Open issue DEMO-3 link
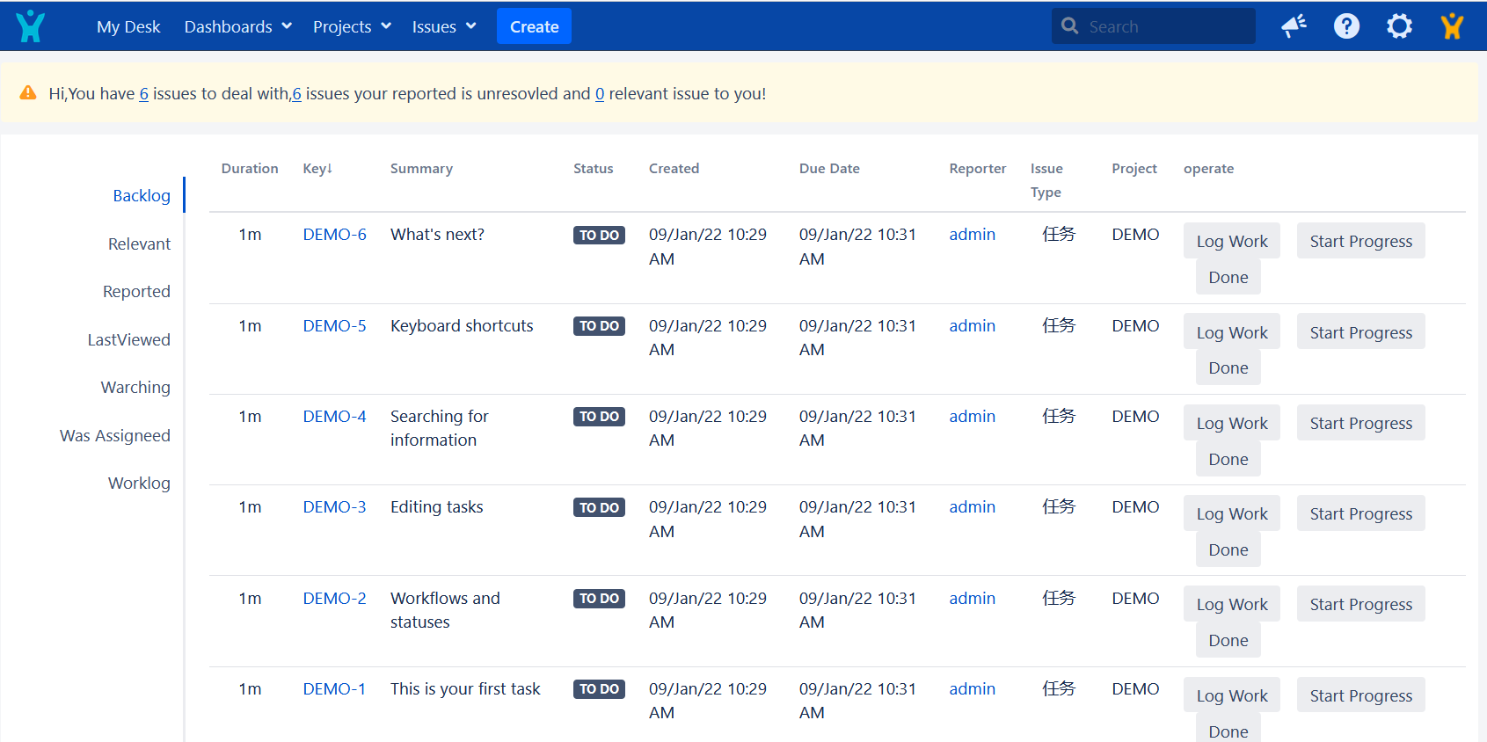The image size is (1487, 742). point(334,506)
